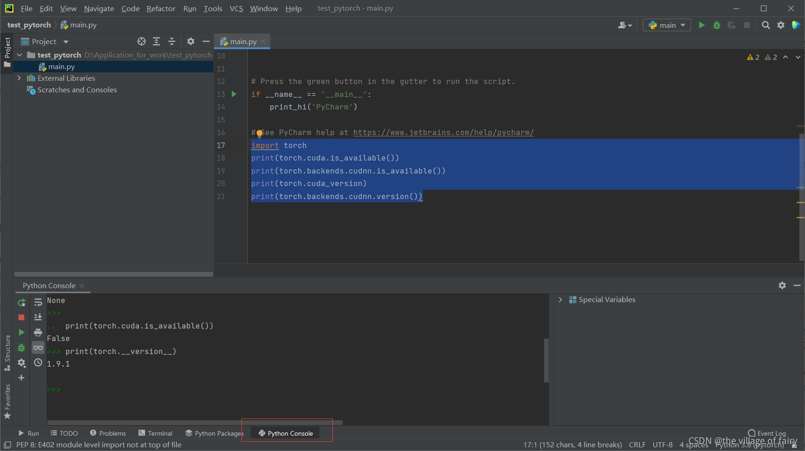Open the Problems tool window
805x451 pixels.
108,433
